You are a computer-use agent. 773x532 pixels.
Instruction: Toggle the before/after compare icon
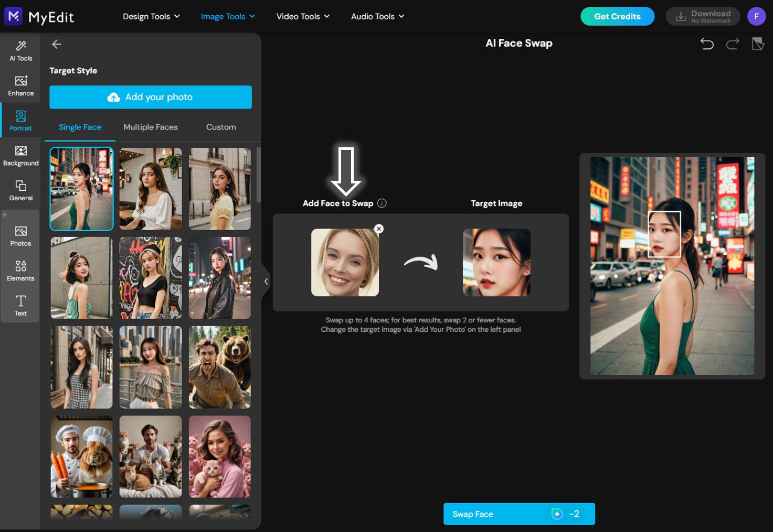(x=758, y=44)
